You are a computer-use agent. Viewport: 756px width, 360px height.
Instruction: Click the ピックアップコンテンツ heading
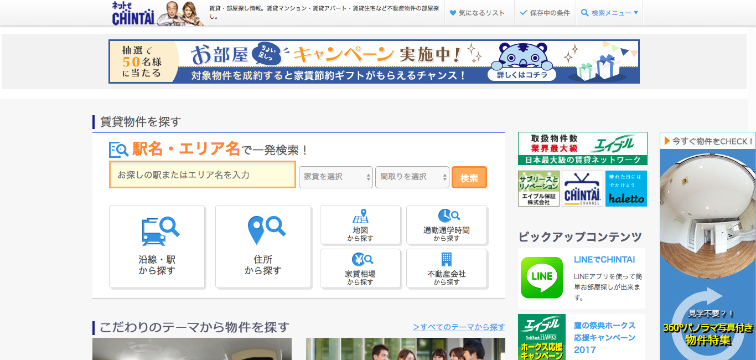point(580,237)
